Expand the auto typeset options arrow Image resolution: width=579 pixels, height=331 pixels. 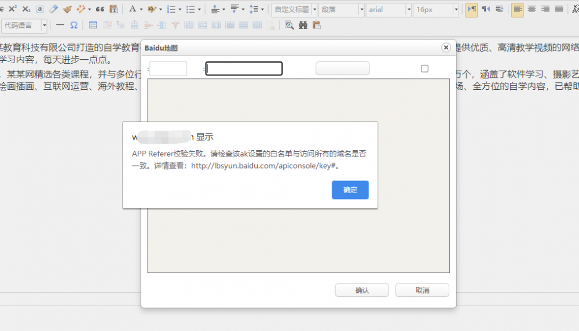(x=89, y=9)
